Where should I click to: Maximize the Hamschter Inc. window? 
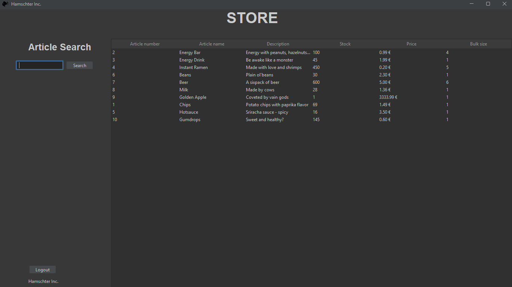488,4
